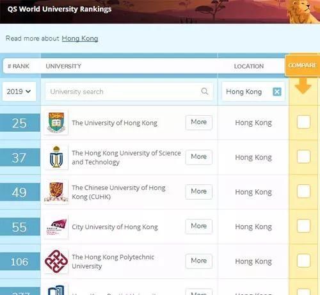Screen dimensions: 320x295
Task: Click the University of Hong Kong crest logo
Action: (x=56, y=123)
